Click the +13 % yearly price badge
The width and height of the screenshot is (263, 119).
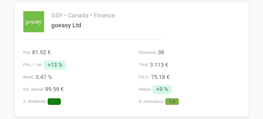point(55,65)
